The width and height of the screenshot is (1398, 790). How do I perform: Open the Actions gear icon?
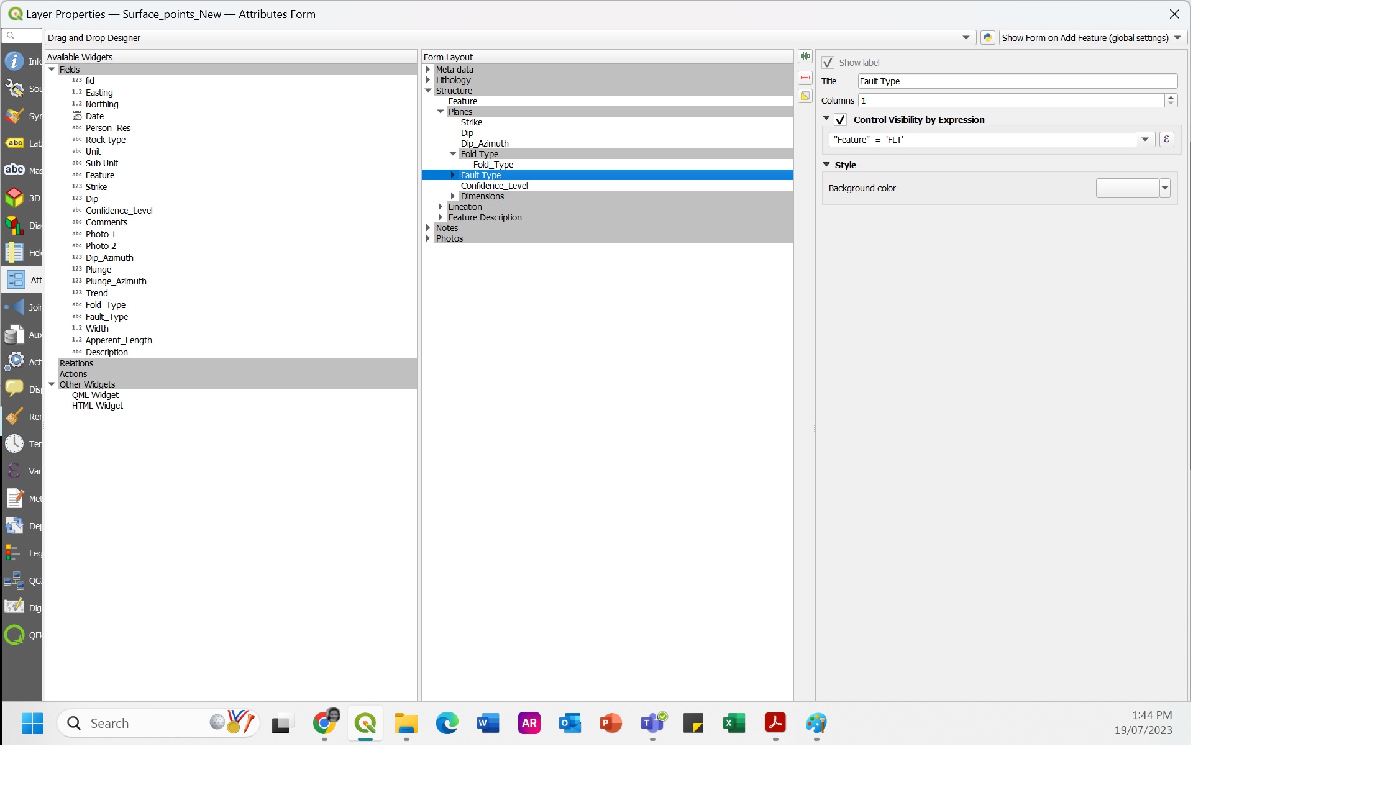14,361
